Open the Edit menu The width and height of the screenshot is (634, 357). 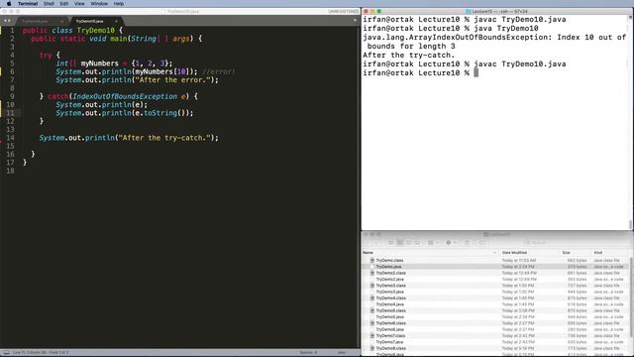pos(64,4)
